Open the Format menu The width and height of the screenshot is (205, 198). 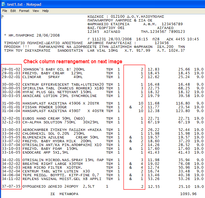(24, 11)
